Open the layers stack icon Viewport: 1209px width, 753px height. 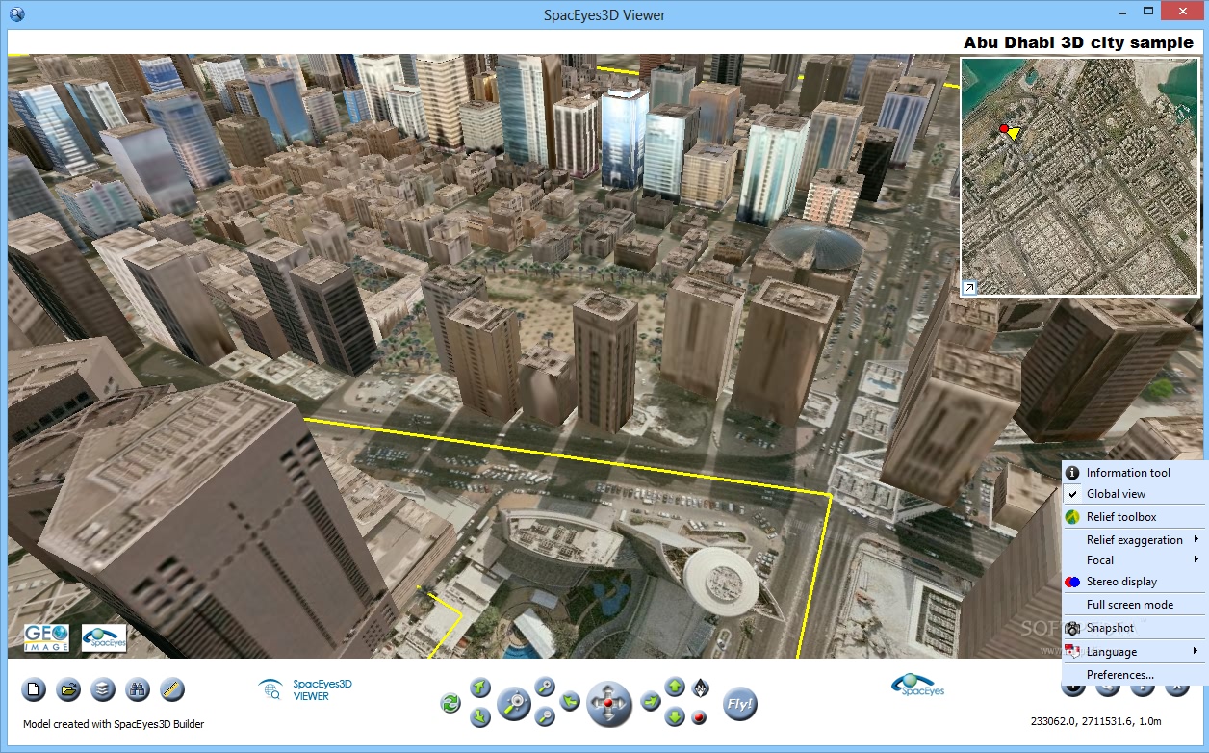click(104, 689)
